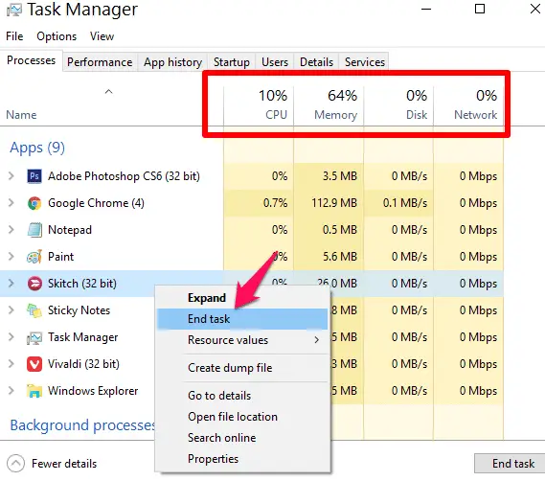Image resolution: width=545 pixels, height=481 pixels.
Task: Maximize the Task Manager window
Action: pyautogui.click(x=480, y=9)
